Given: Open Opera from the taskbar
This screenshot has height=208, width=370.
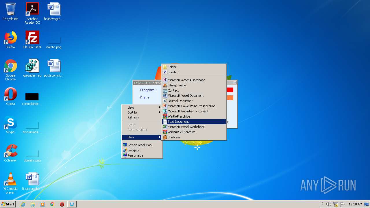Looking at the screenshot, I should point(62,204).
